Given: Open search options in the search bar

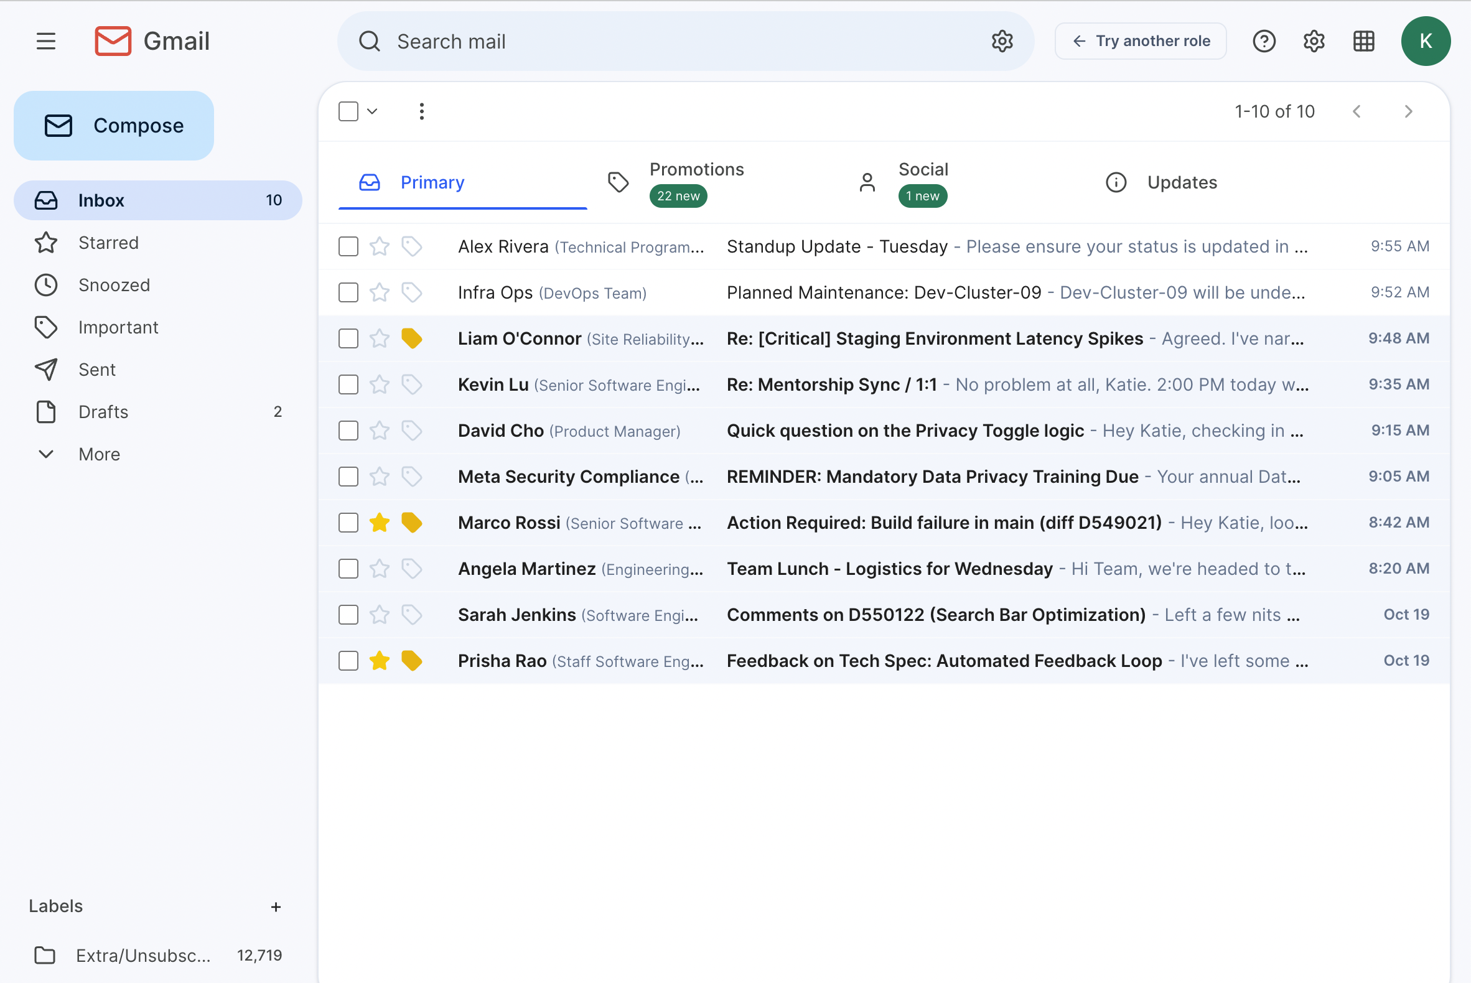Looking at the screenshot, I should [1001, 40].
